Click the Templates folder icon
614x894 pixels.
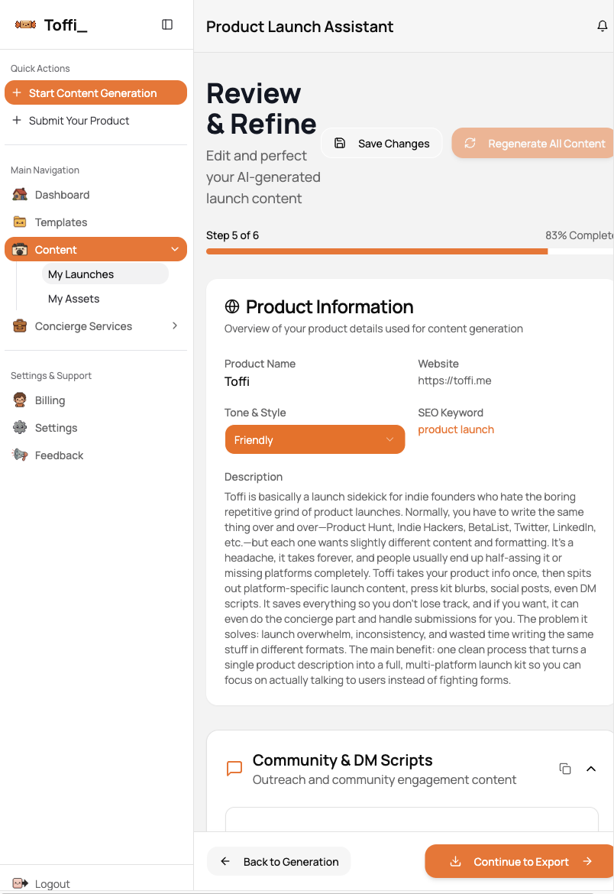point(20,222)
